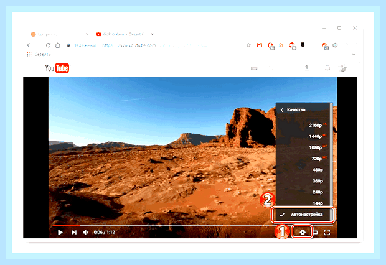Reload the page
The width and height of the screenshot is (386, 265).
tap(49, 45)
